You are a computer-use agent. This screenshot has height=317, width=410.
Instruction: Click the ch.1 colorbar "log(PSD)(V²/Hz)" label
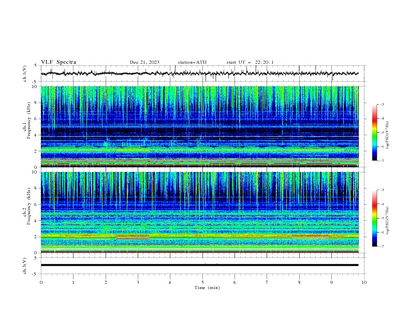[387, 135]
